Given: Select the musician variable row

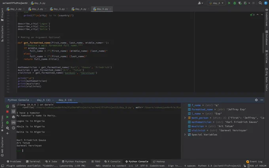Looking at the screenshot, I should (223, 126).
